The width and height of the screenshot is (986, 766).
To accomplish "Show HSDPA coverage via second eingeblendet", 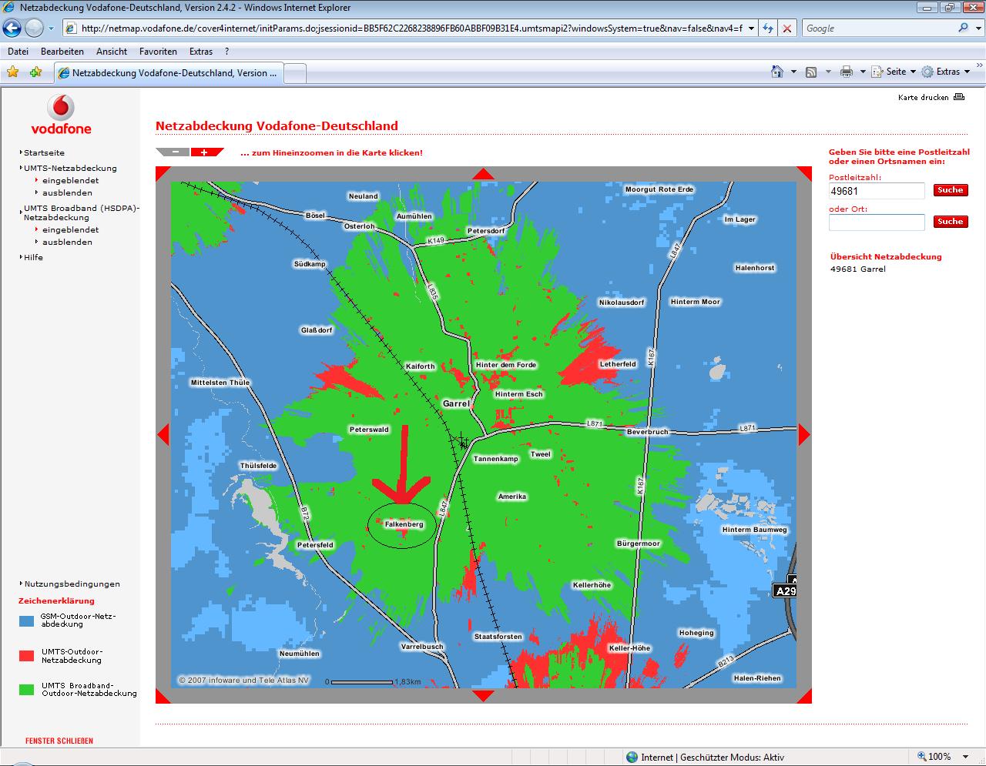I will [70, 229].
